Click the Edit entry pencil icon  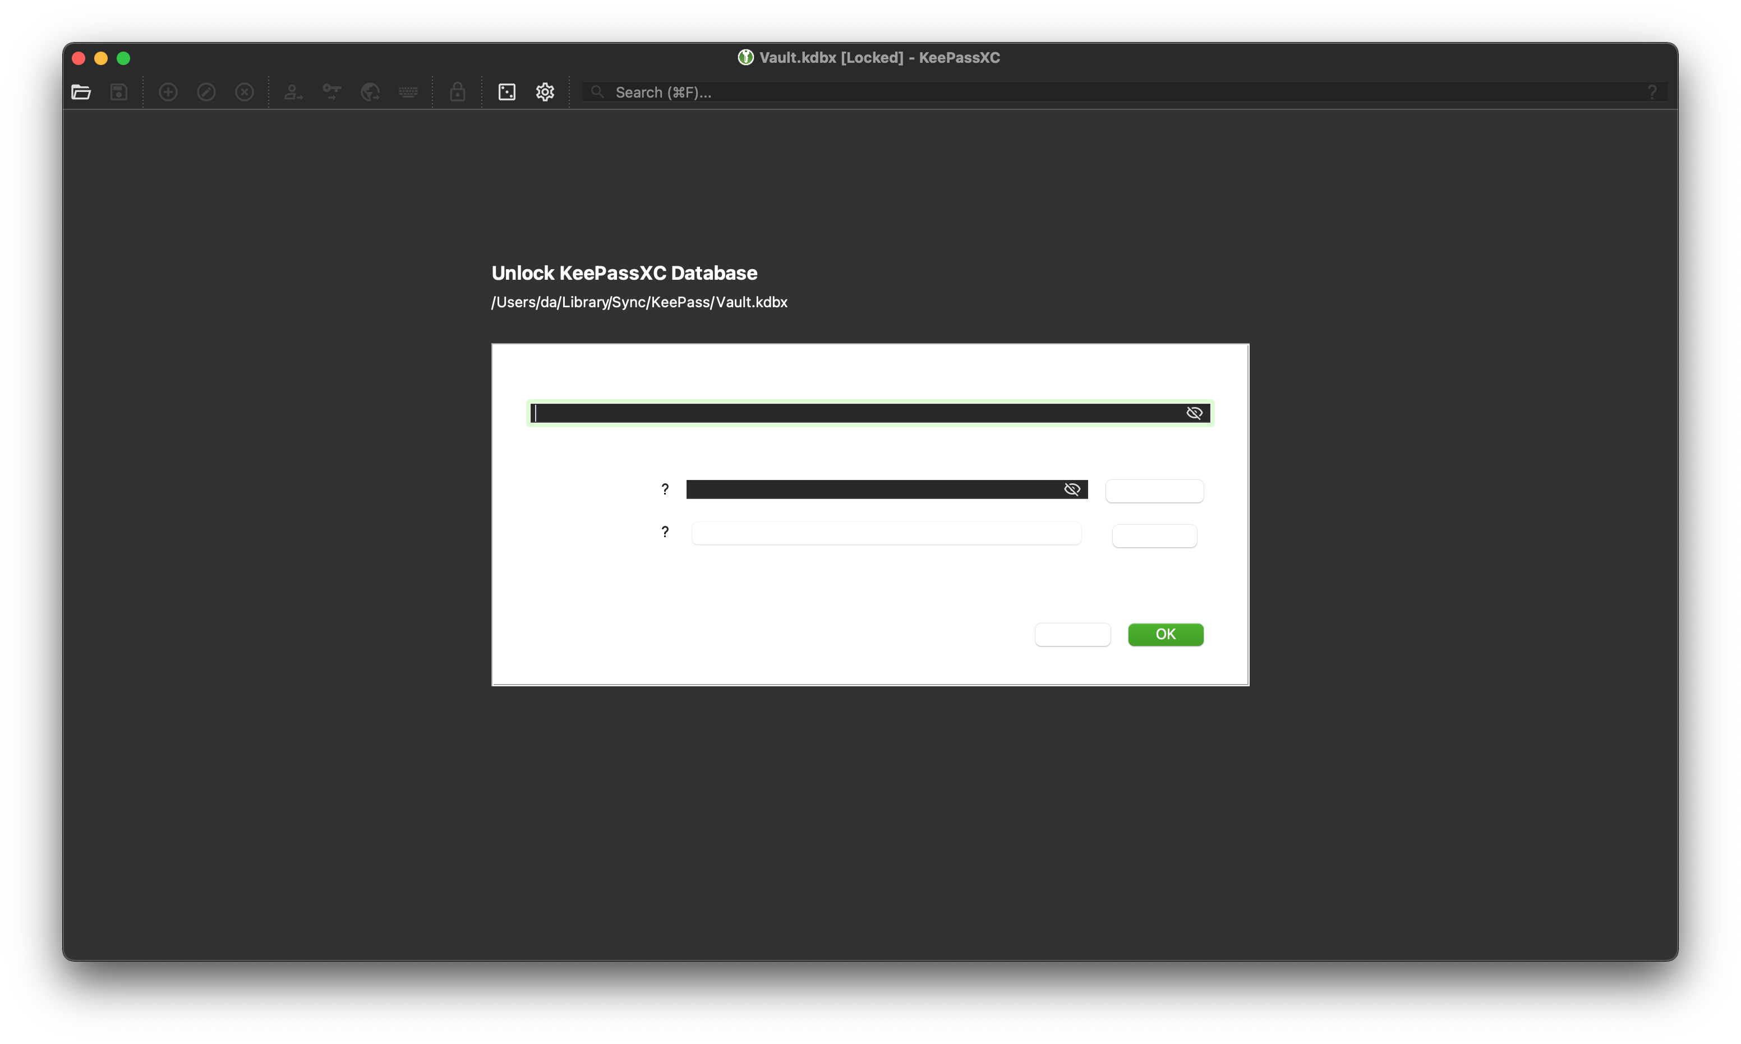coord(205,92)
